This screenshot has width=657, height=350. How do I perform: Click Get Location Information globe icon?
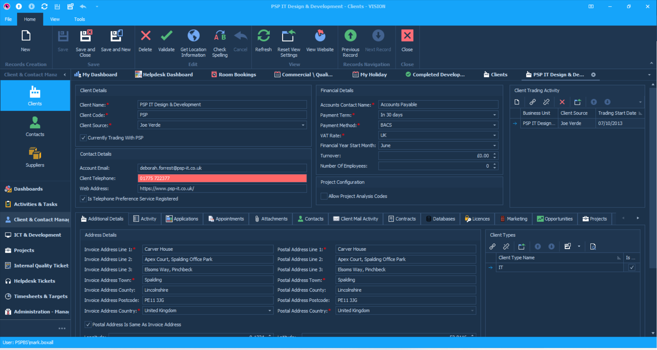(x=193, y=36)
